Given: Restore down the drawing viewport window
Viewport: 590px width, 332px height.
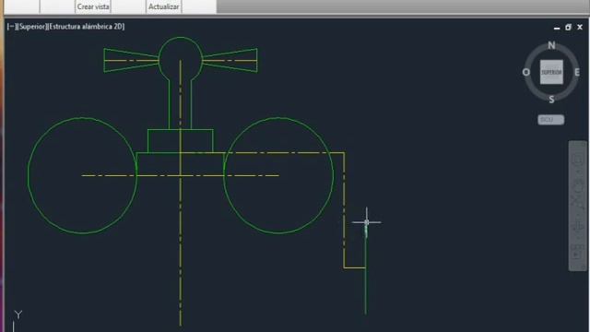Looking at the screenshot, I should [568, 27].
